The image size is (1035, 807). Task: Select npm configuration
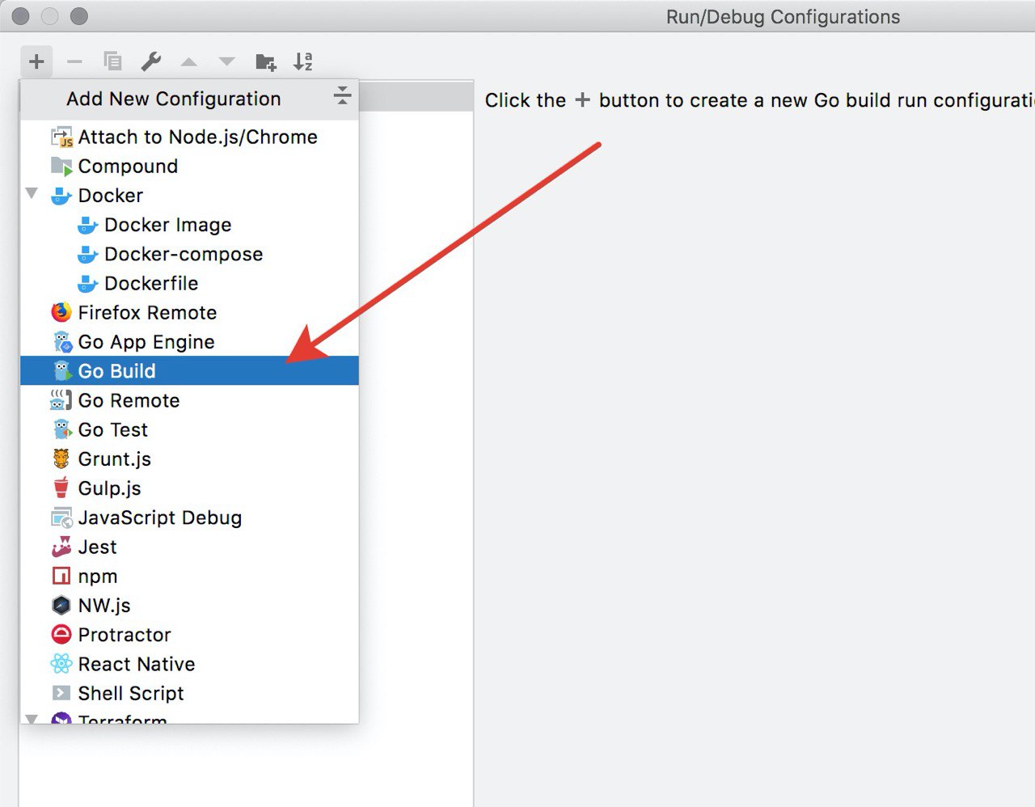[x=189, y=576]
